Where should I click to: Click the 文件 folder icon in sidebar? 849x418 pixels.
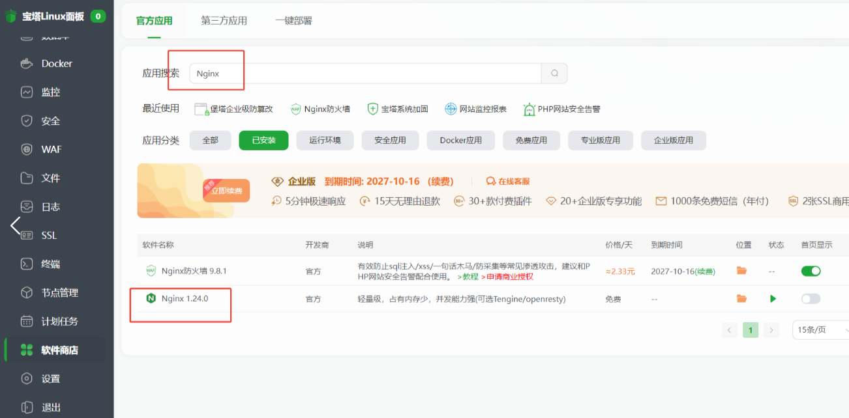[27, 178]
